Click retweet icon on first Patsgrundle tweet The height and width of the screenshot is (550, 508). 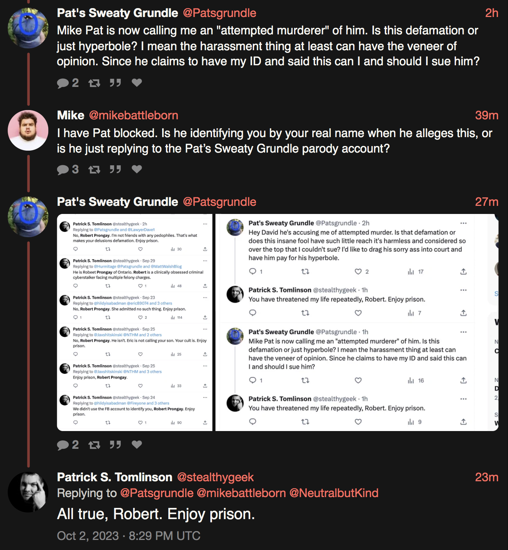tap(94, 83)
